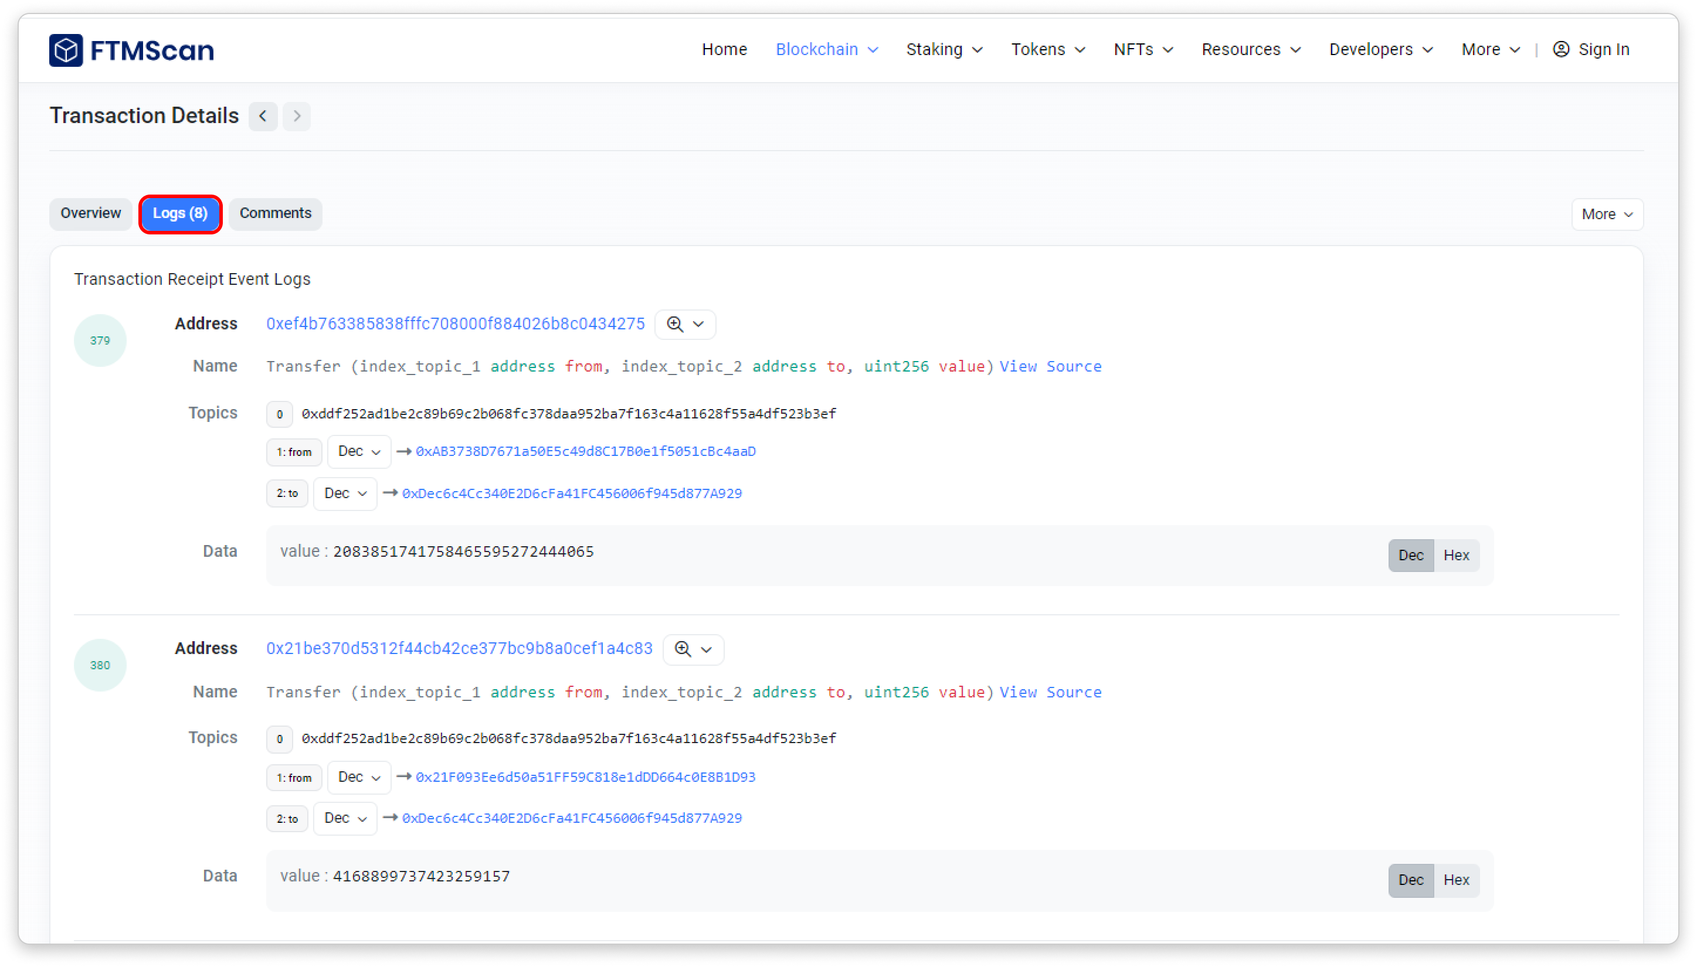1697x967 pixels.
Task: Click Transaction Receipt Event Logs heading
Action: [192, 279]
